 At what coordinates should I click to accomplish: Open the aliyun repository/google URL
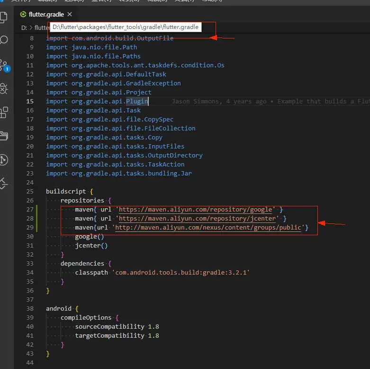pyautogui.click(x=195, y=209)
